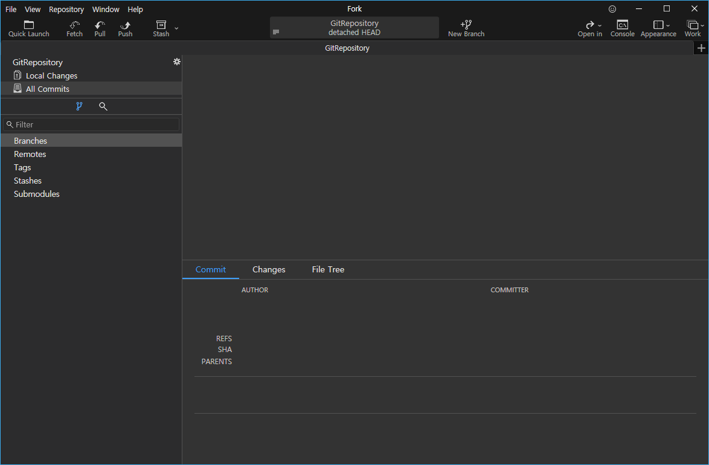Open the Help menu
709x465 pixels.
pyautogui.click(x=135, y=9)
